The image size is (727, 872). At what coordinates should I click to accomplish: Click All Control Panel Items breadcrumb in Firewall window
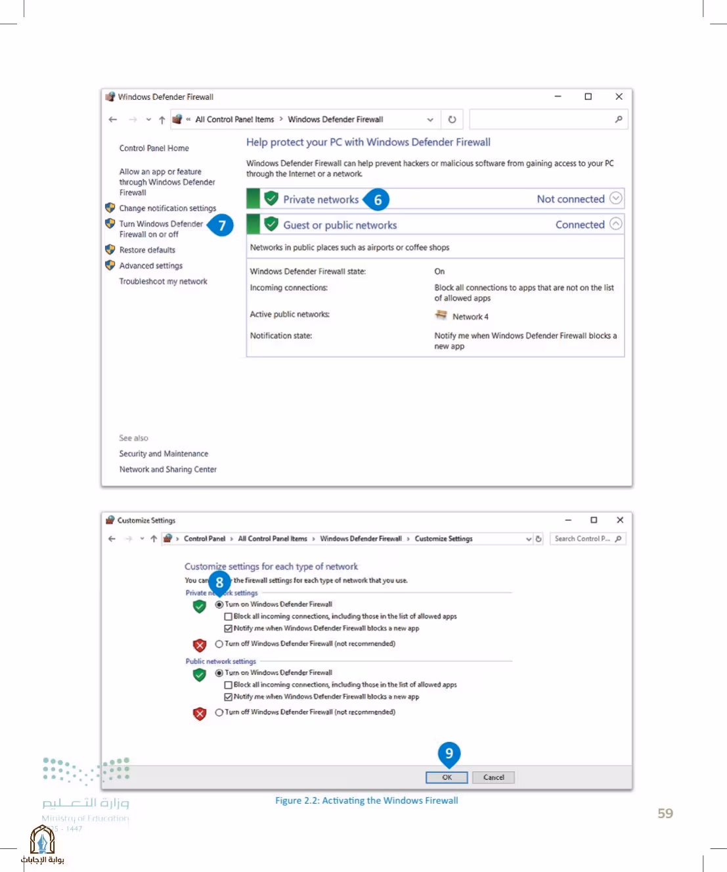pos(234,120)
